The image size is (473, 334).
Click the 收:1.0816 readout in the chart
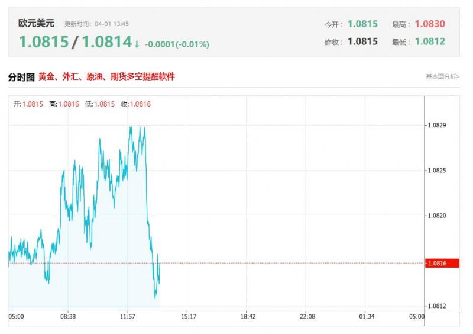tap(136, 104)
